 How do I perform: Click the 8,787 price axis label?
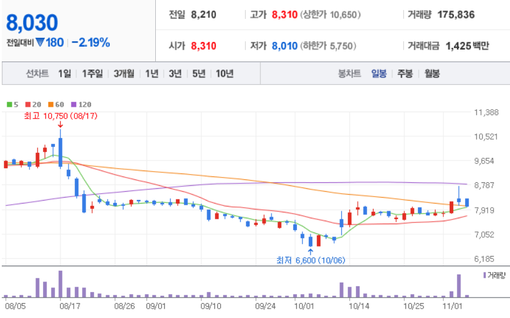(485, 185)
